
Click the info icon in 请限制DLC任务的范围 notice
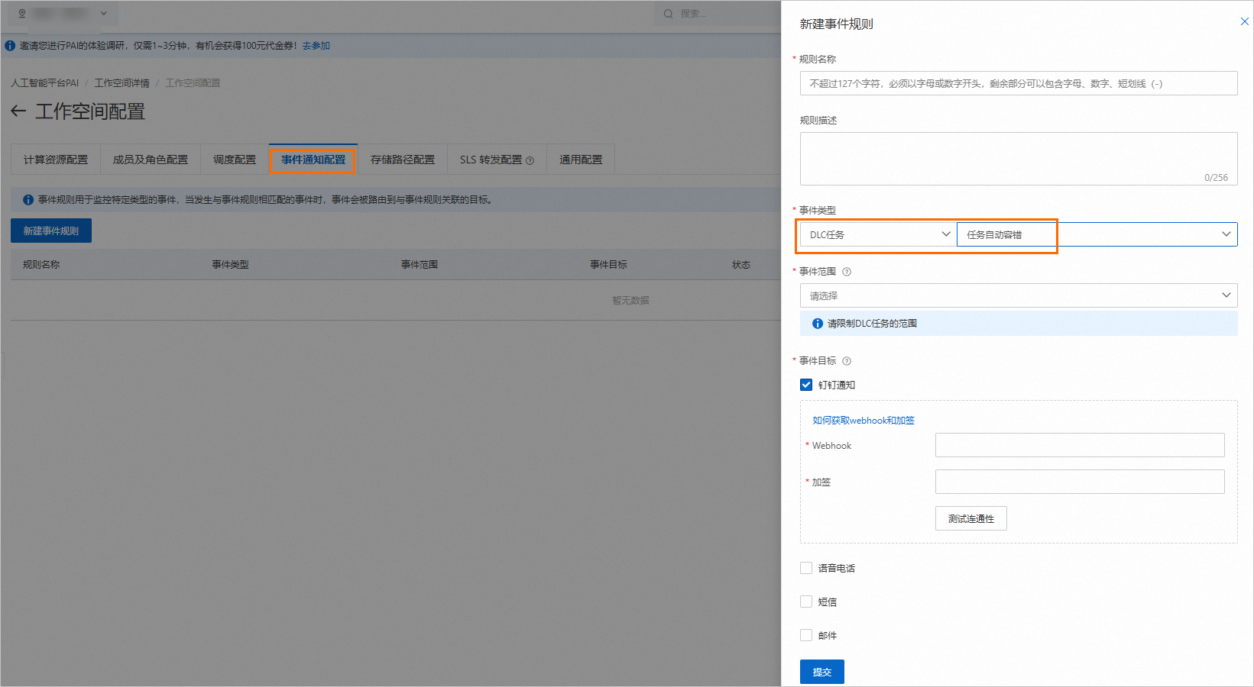click(x=818, y=324)
